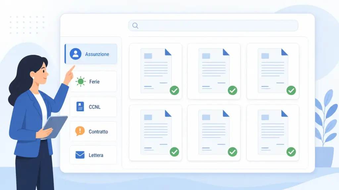
Task: Open the Assunzione sidebar category
Action: (x=91, y=54)
